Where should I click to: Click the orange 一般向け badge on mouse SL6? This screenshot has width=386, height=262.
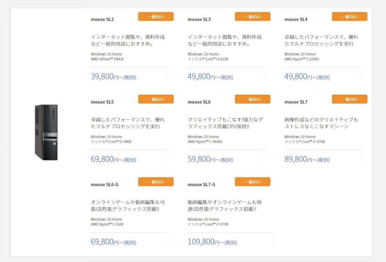point(253,99)
